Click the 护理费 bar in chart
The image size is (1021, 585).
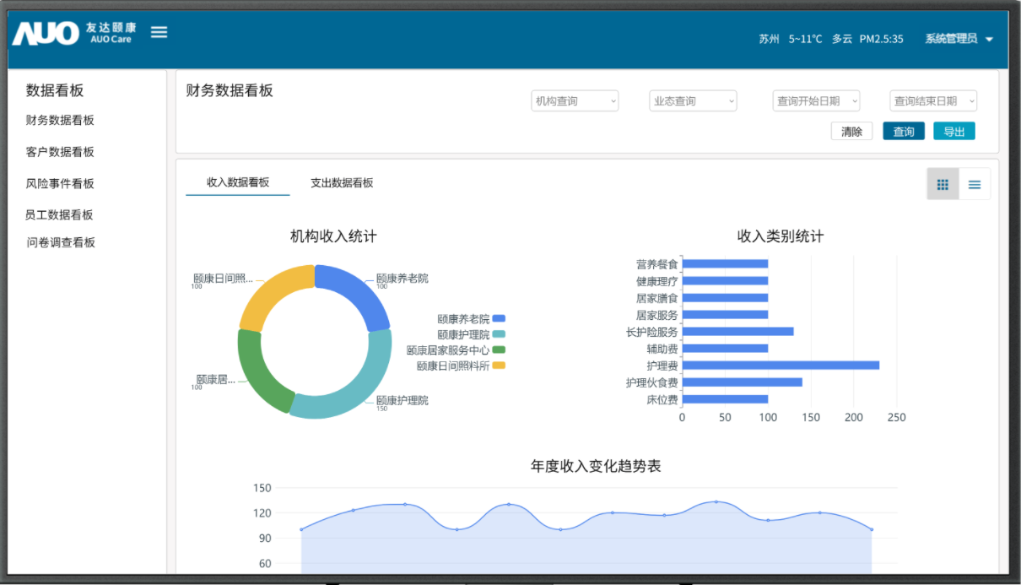[781, 366]
